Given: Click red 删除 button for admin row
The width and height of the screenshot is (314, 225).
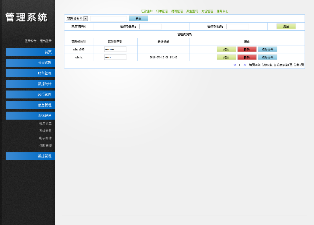Looking at the screenshot, I should pos(247,57).
